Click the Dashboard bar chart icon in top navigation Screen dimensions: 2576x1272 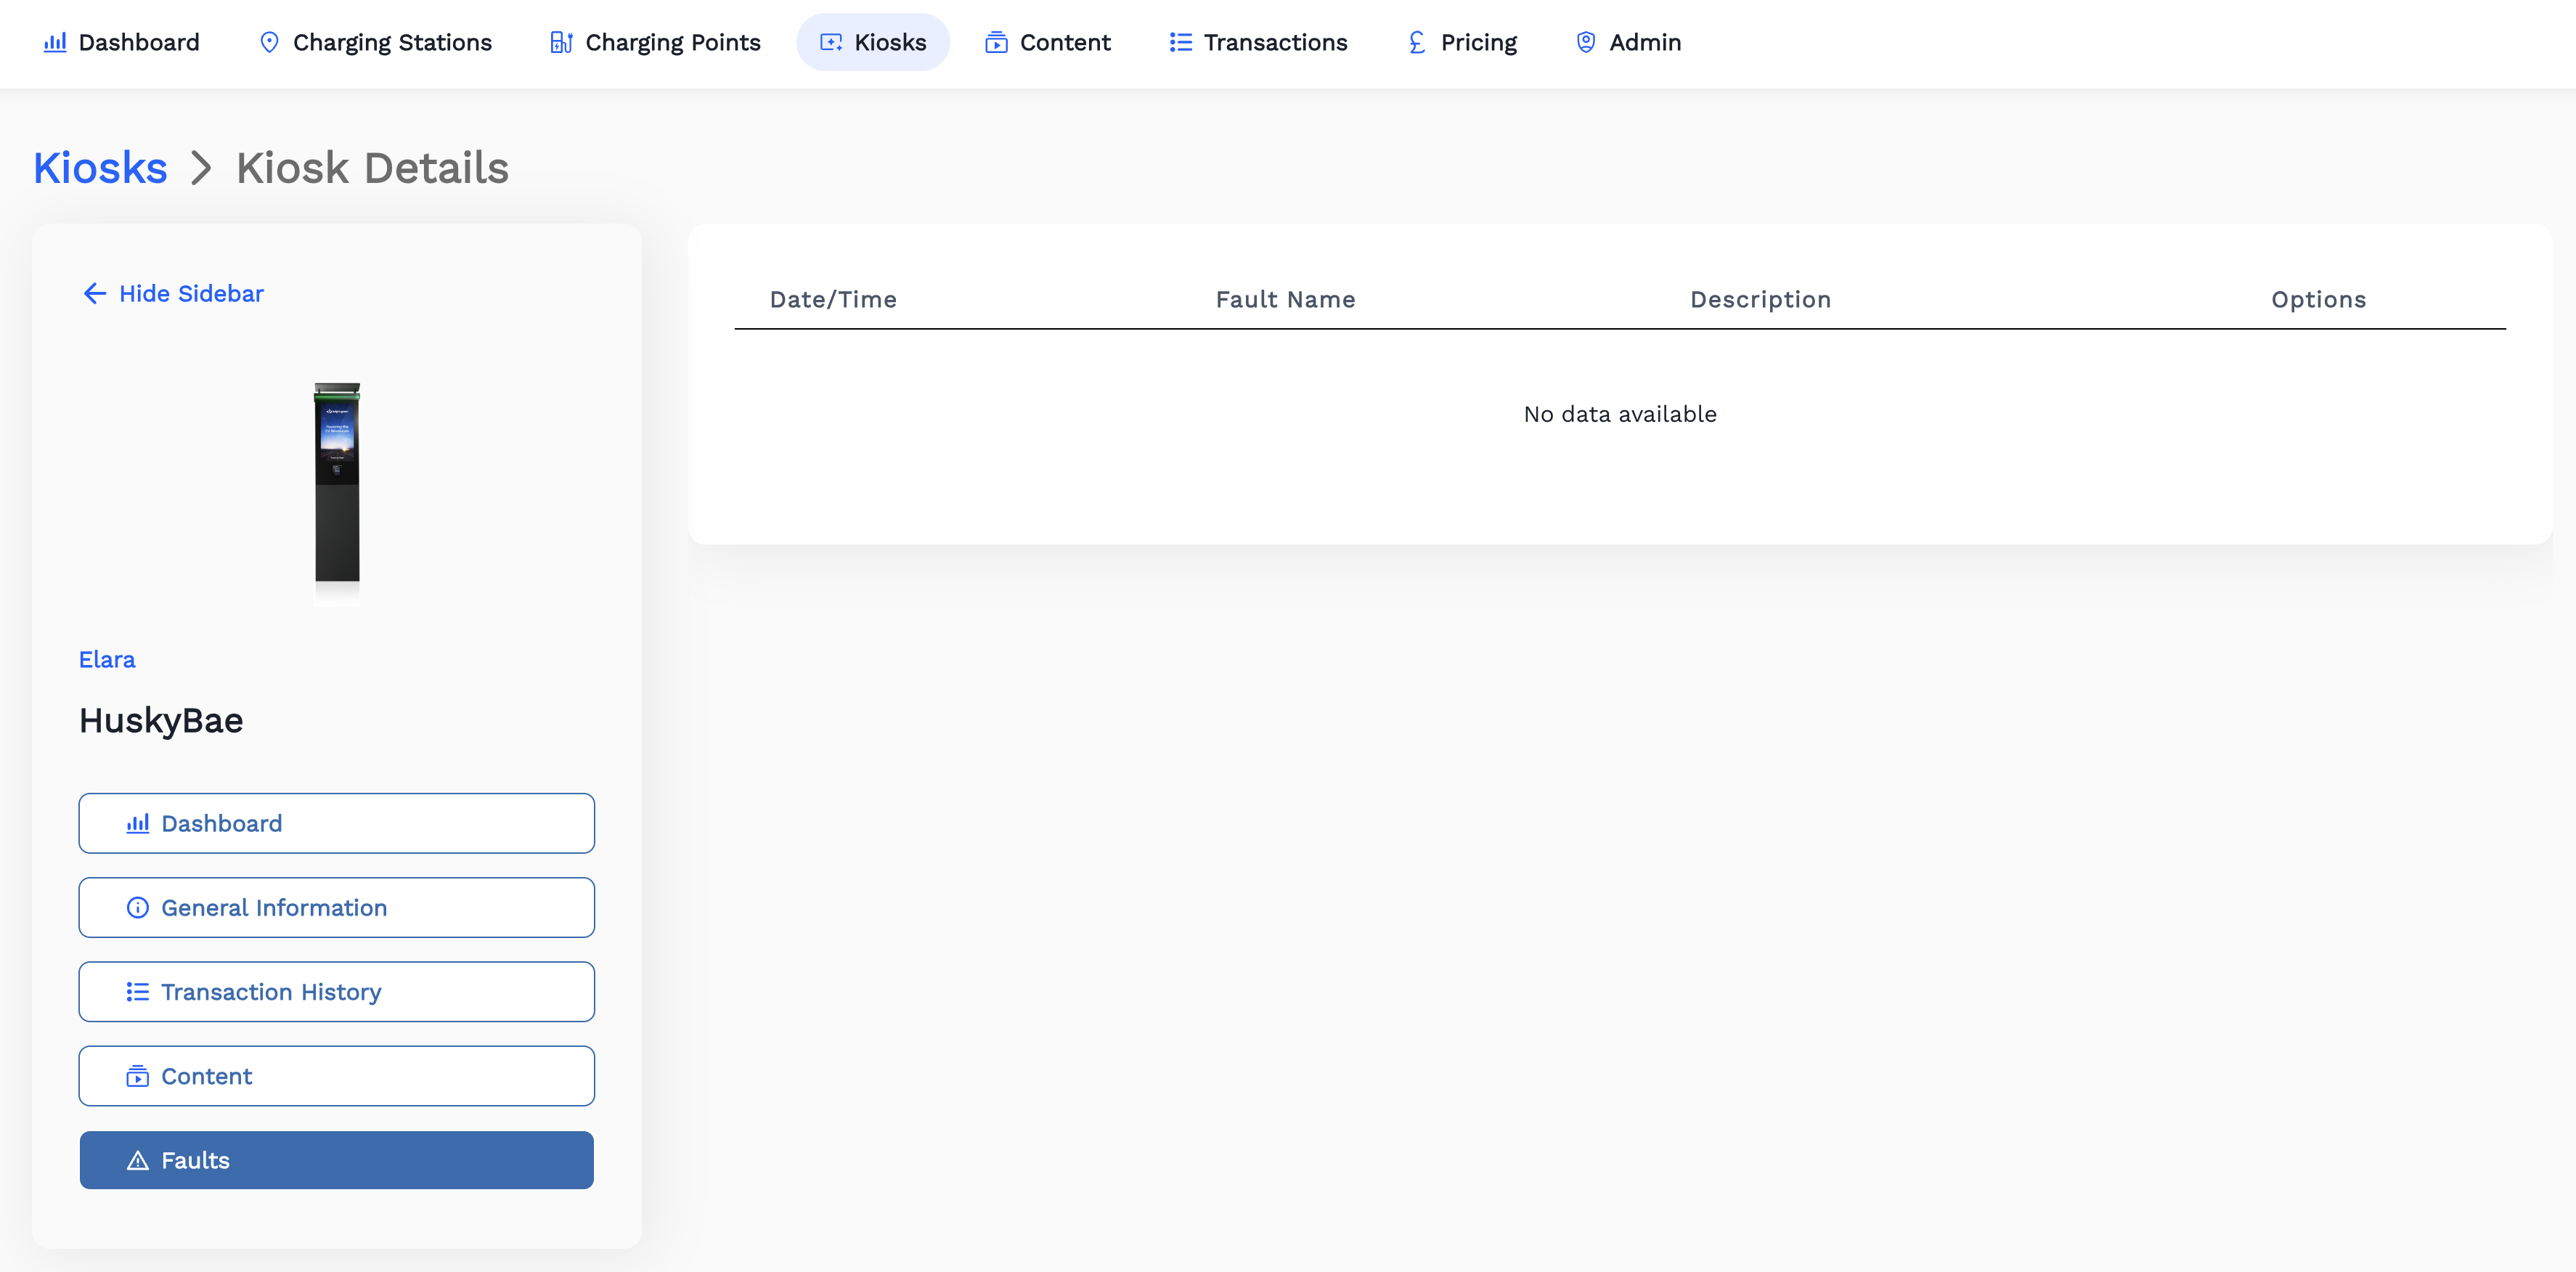(55, 42)
